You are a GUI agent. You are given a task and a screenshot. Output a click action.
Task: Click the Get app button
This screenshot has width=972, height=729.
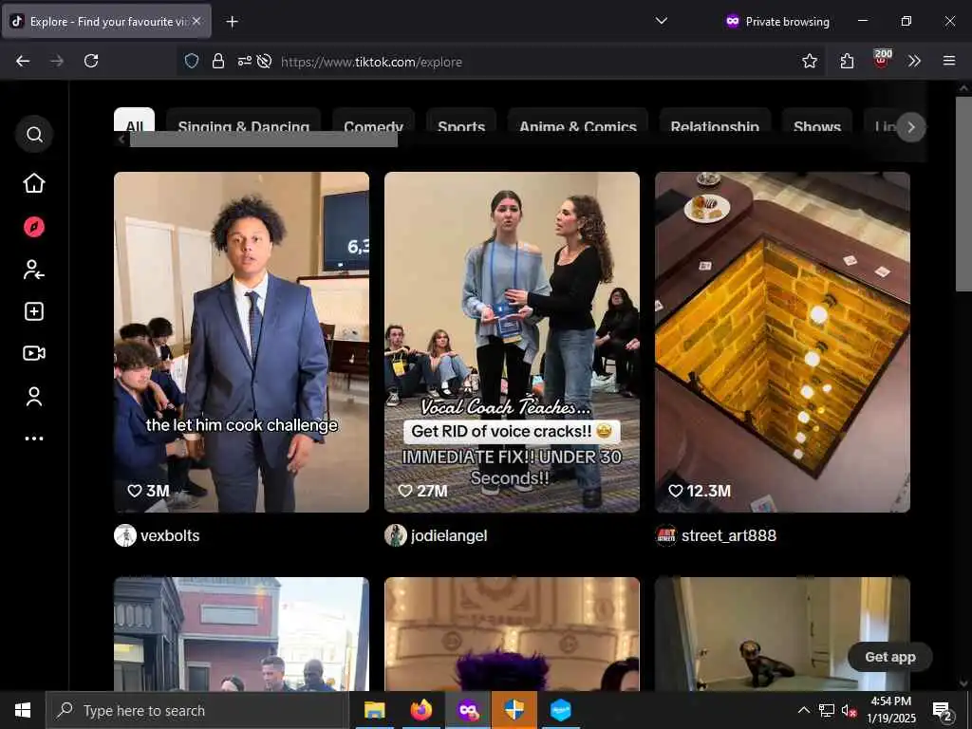click(890, 657)
